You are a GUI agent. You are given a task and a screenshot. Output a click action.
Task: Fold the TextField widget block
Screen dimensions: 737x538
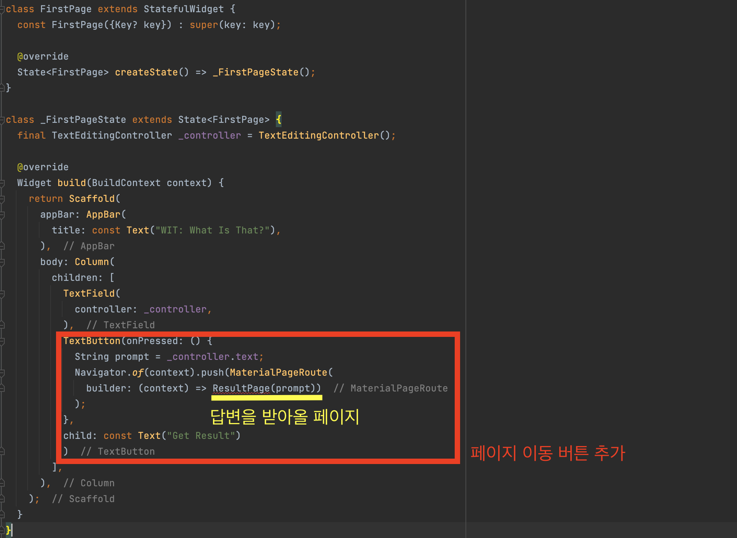2,294
